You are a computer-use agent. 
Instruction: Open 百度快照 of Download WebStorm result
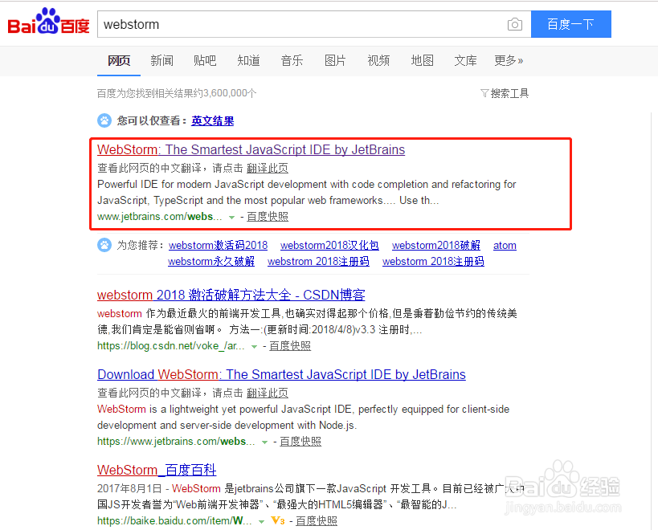300,442
